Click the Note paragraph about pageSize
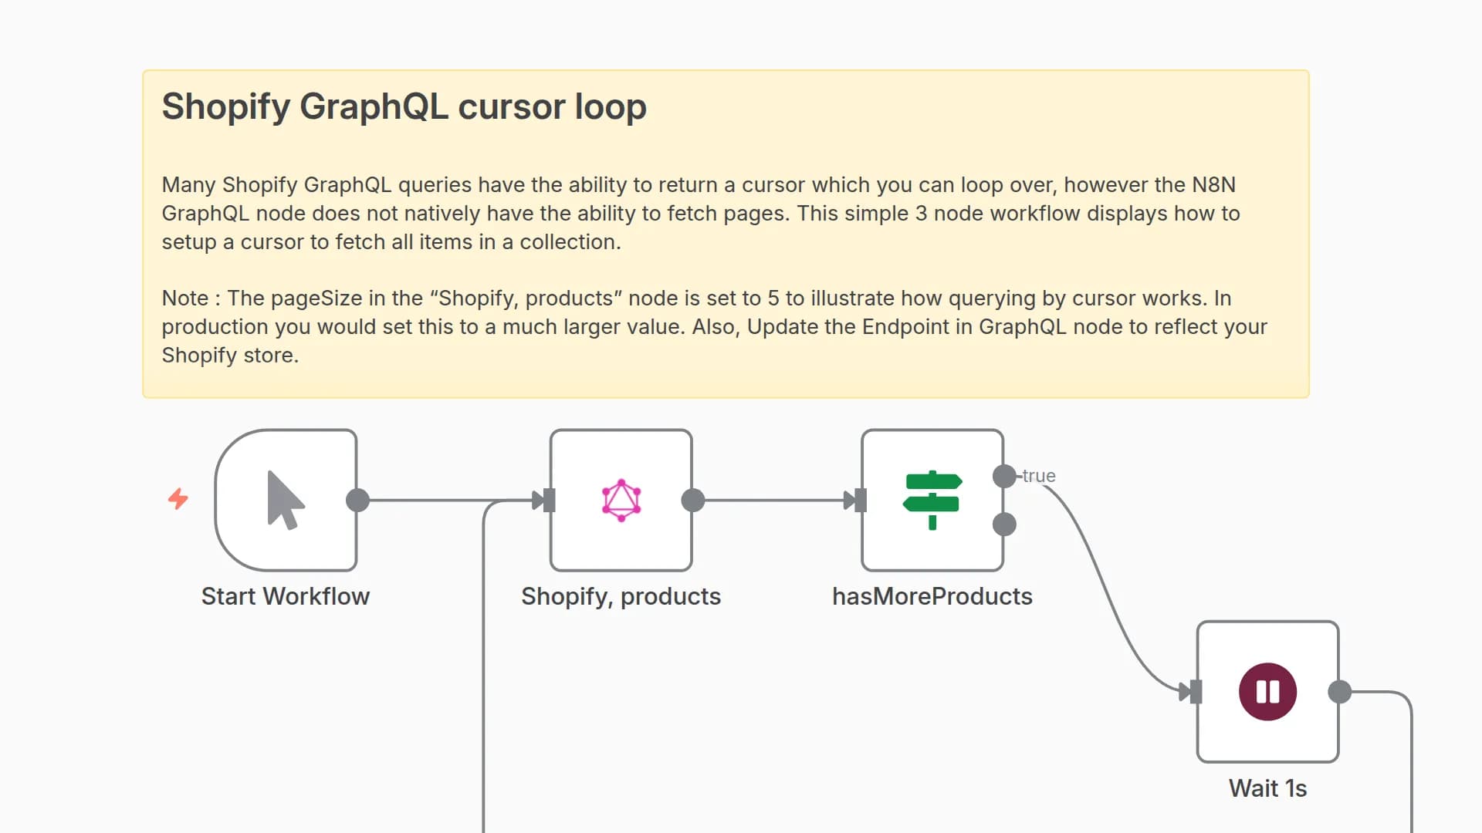 point(713,326)
